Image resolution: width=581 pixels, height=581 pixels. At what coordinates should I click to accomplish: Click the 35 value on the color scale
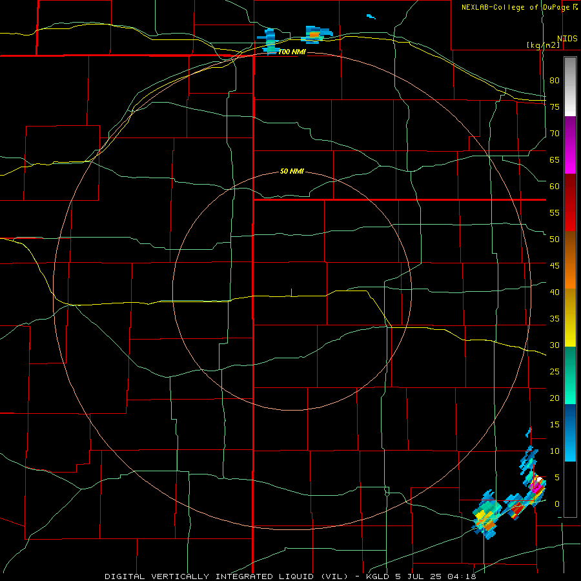coord(555,319)
